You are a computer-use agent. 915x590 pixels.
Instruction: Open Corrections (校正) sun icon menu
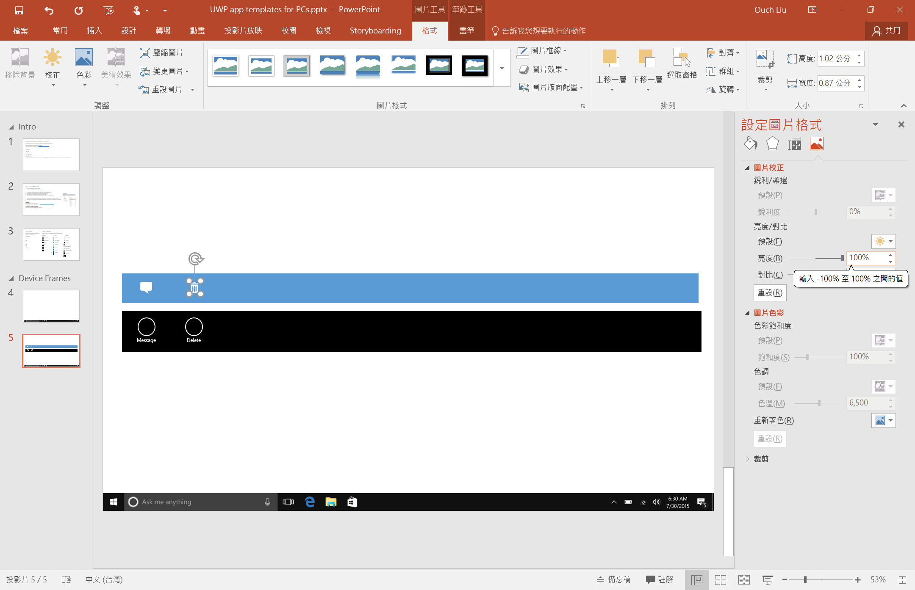pos(53,67)
